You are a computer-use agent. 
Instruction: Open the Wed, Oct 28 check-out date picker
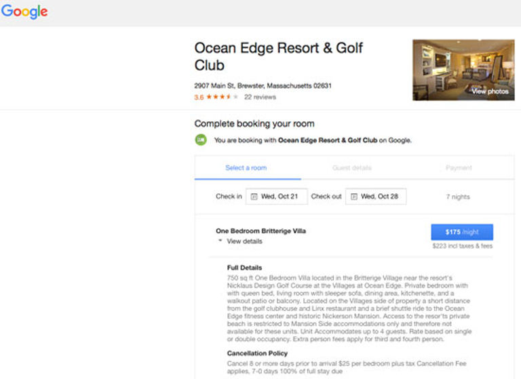click(376, 197)
